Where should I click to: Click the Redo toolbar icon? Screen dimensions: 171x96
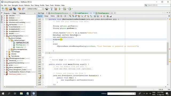(x=23, y=9)
